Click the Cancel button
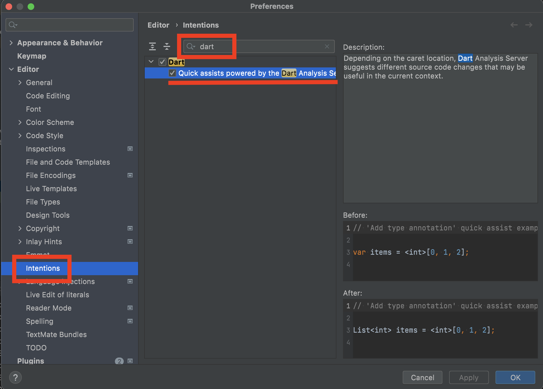The width and height of the screenshot is (543, 389). coord(422,377)
